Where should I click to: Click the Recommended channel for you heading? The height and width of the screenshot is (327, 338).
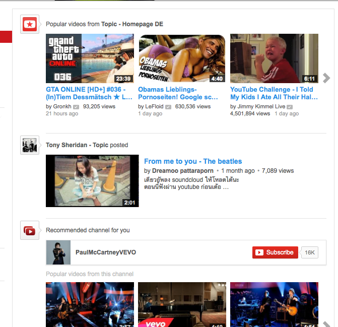[88, 230]
